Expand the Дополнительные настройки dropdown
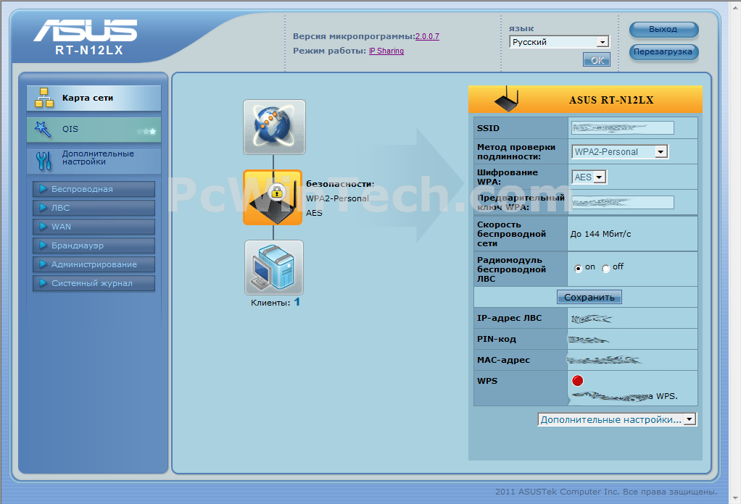 pyautogui.click(x=617, y=419)
